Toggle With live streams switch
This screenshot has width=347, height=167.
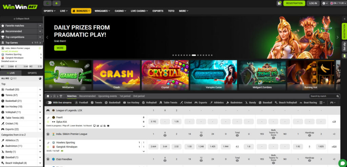(x=49, y=102)
